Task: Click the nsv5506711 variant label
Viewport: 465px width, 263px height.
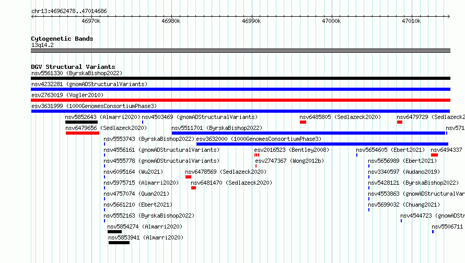Action: [x=447, y=226]
